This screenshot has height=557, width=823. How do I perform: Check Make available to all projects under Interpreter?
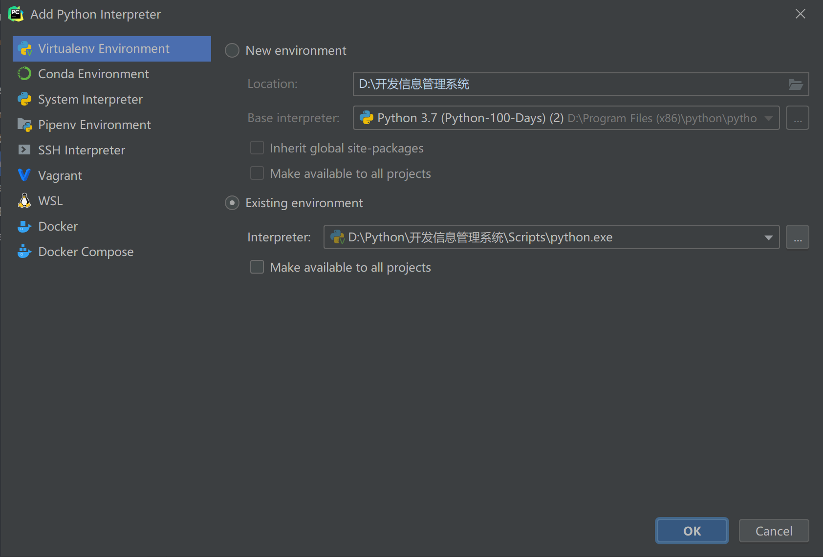(257, 267)
